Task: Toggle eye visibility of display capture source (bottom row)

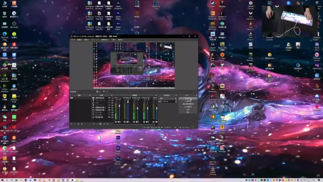Action: [109, 117]
